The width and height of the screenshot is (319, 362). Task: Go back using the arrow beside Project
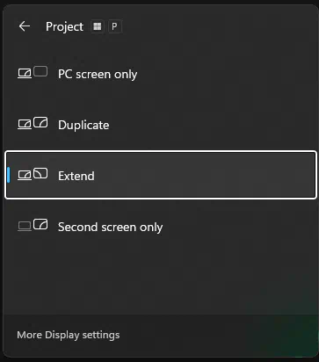[x=25, y=26]
